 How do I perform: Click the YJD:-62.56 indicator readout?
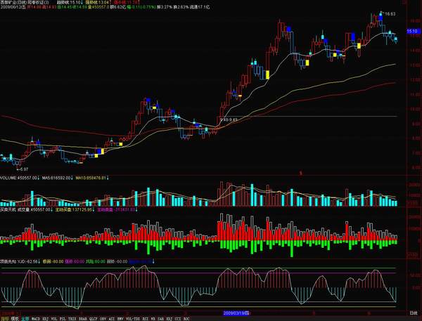27,261
